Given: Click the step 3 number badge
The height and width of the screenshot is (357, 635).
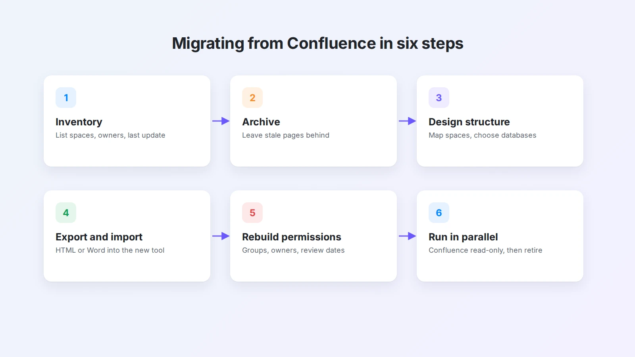Looking at the screenshot, I should click(439, 98).
